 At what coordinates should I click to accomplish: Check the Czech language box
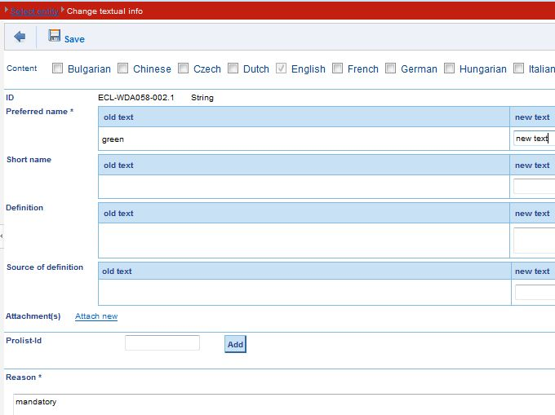tap(184, 68)
